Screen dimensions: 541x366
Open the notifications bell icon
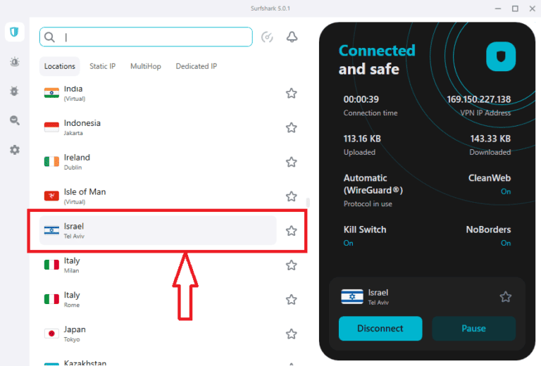tap(292, 37)
